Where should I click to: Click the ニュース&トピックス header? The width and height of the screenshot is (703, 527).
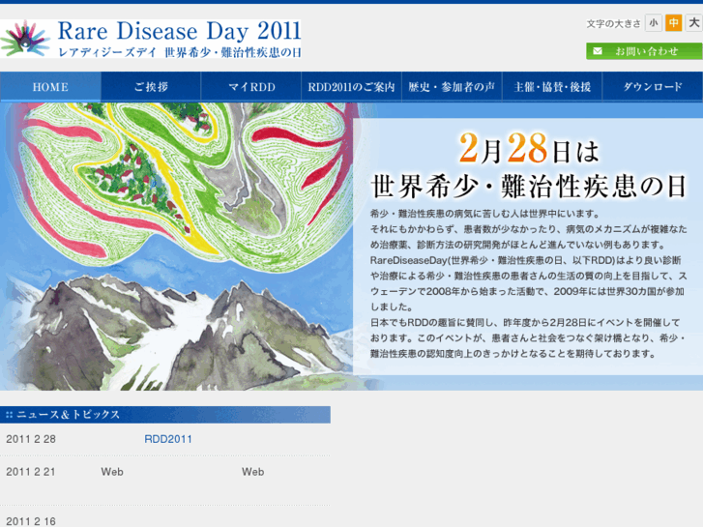point(165,415)
